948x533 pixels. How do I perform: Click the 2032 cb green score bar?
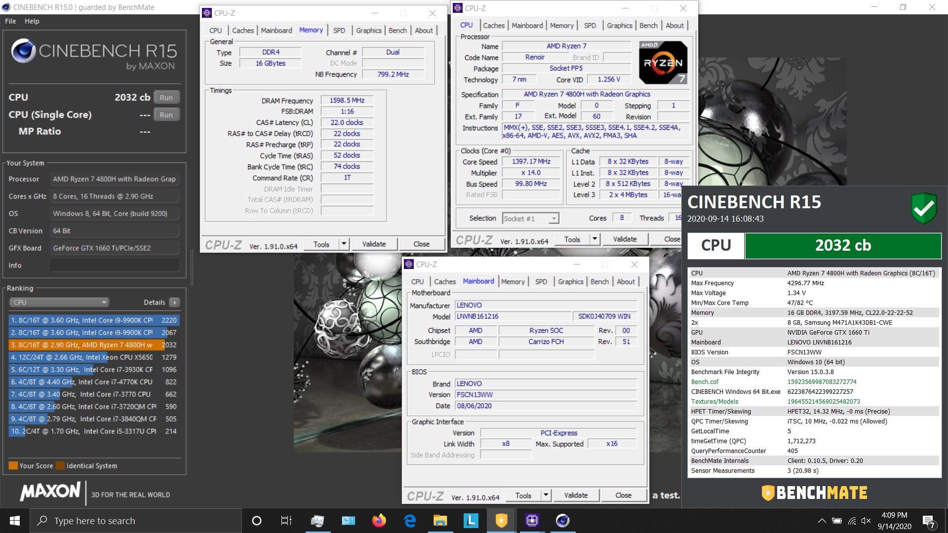coord(843,245)
